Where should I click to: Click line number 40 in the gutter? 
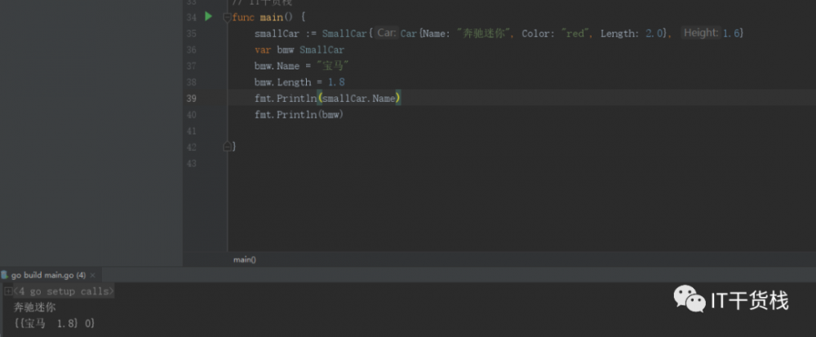[191, 115]
